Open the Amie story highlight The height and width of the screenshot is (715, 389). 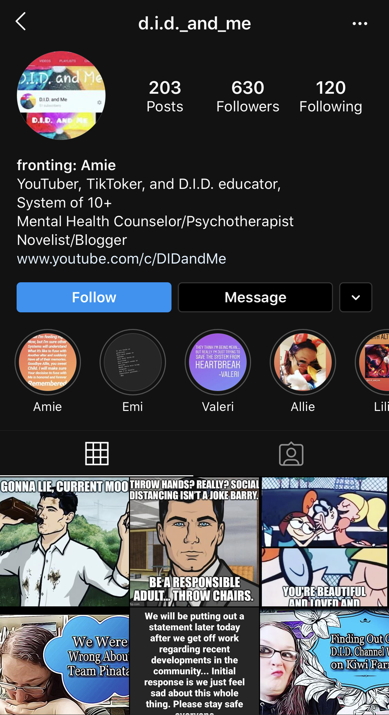pos(48,362)
